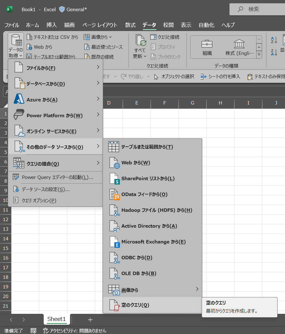Select Sheet1 sheet tab
Image resolution: width=285 pixels, height=334 pixels.
click(x=56, y=319)
